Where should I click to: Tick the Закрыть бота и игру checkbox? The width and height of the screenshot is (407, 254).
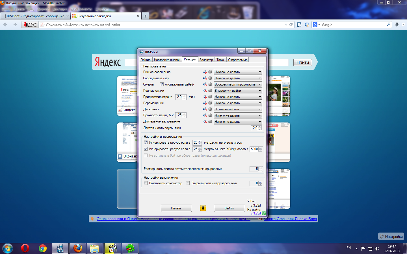click(188, 183)
